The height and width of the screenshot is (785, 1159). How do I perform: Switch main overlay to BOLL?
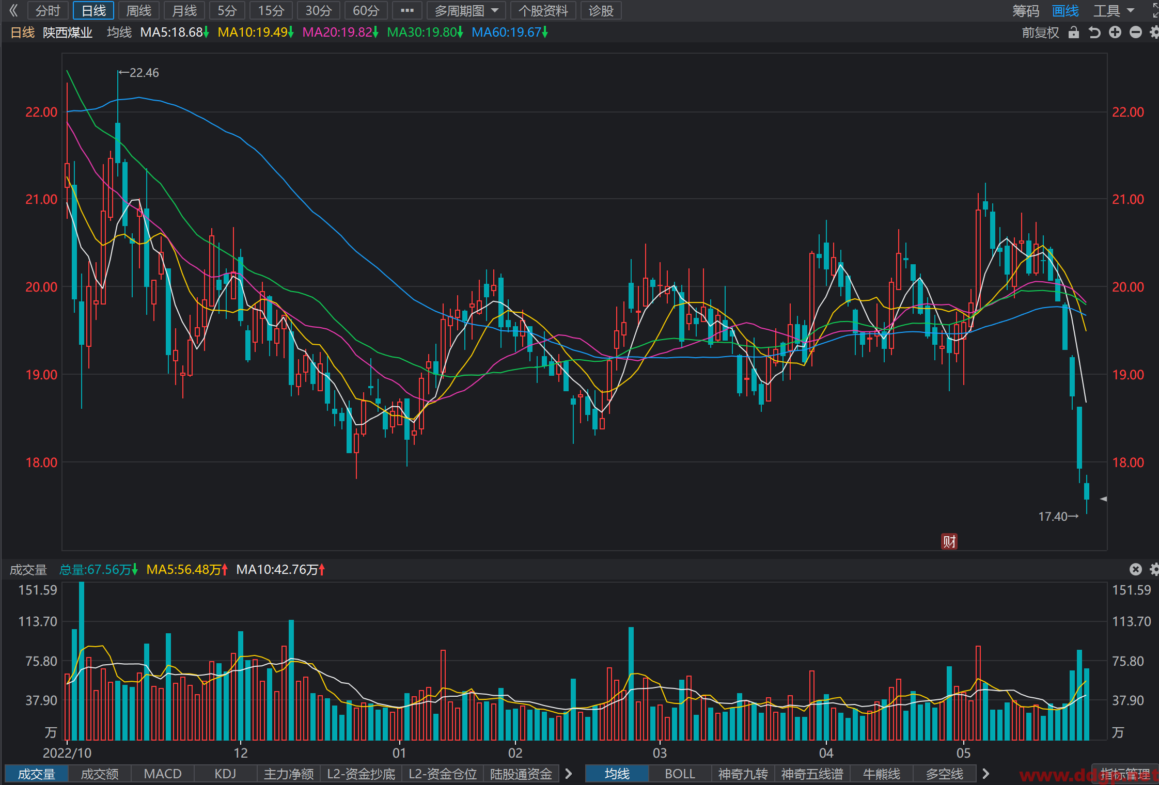click(x=680, y=774)
